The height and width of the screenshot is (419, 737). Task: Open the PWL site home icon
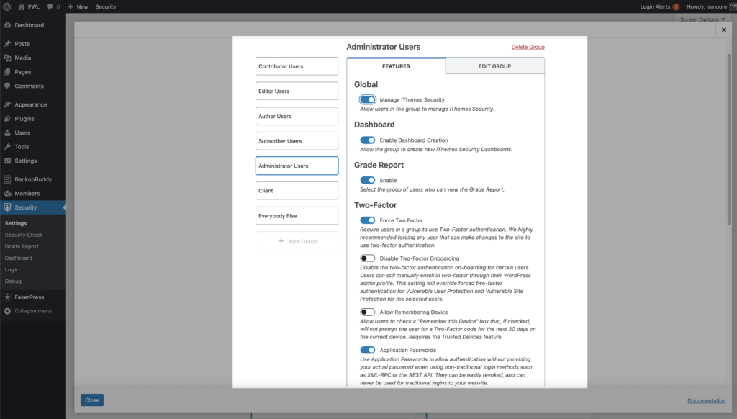(21, 6)
